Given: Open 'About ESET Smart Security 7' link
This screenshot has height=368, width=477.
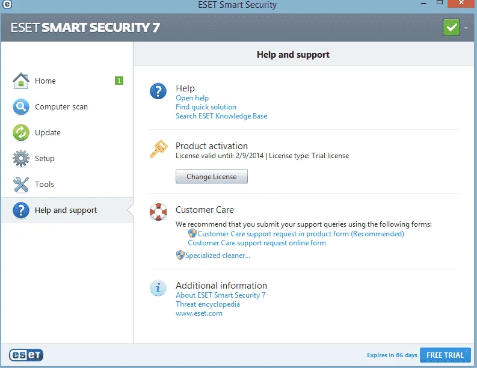Looking at the screenshot, I should [x=221, y=295].
